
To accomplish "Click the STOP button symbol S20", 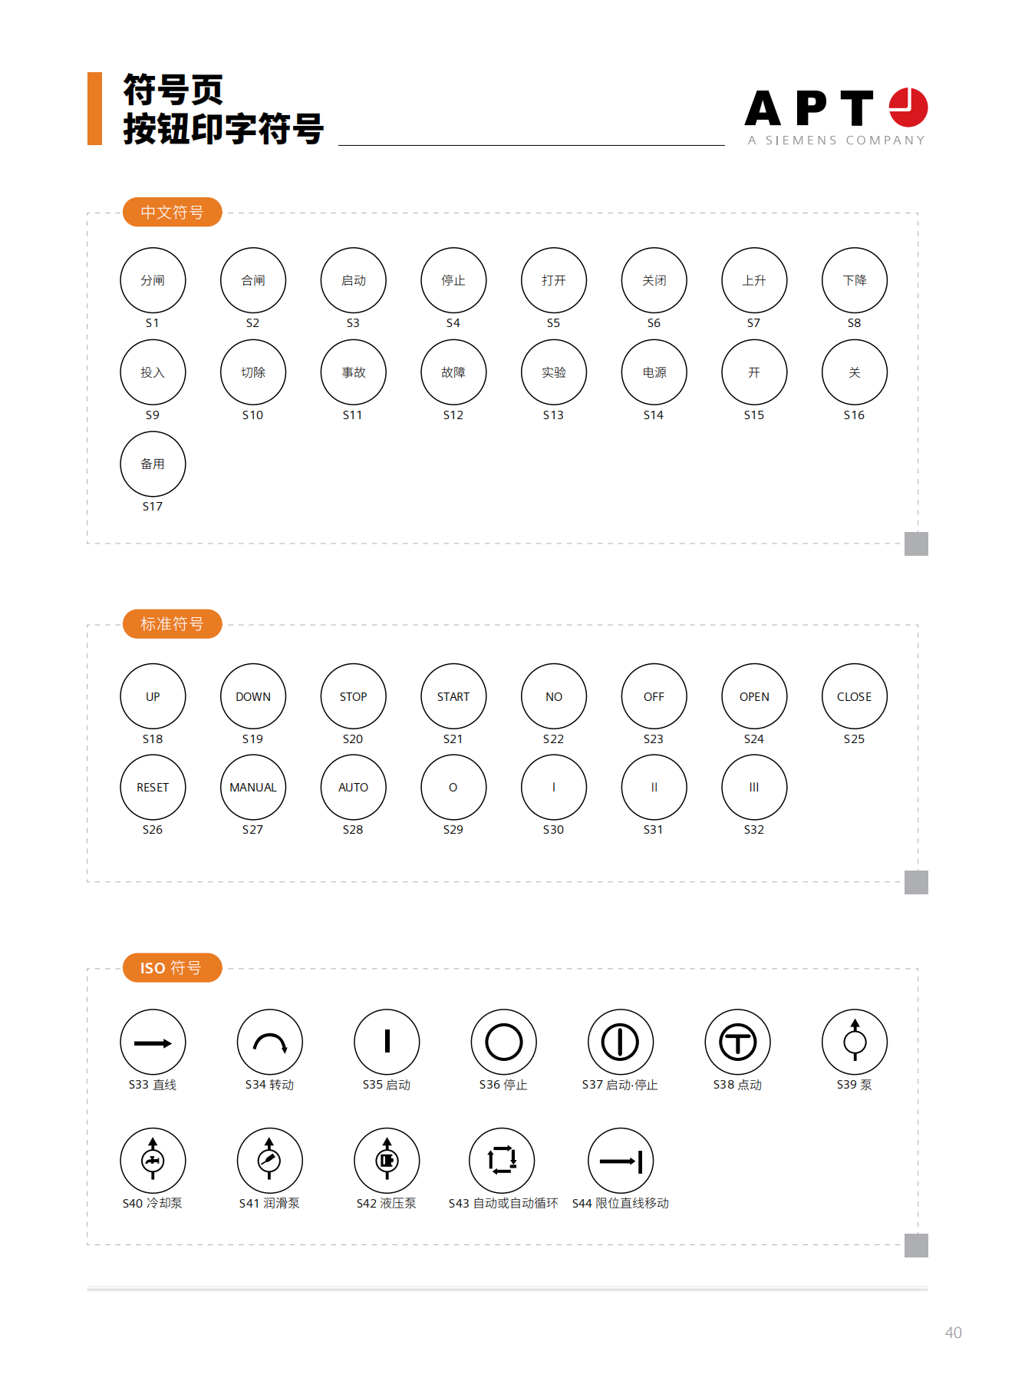I will [353, 696].
